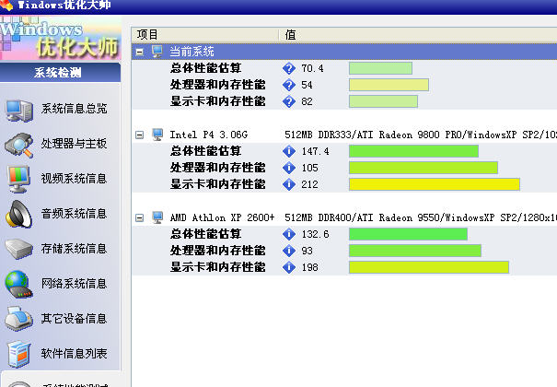Go to 视频系统信息 page
557x387 pixels.
click(74, 179)
